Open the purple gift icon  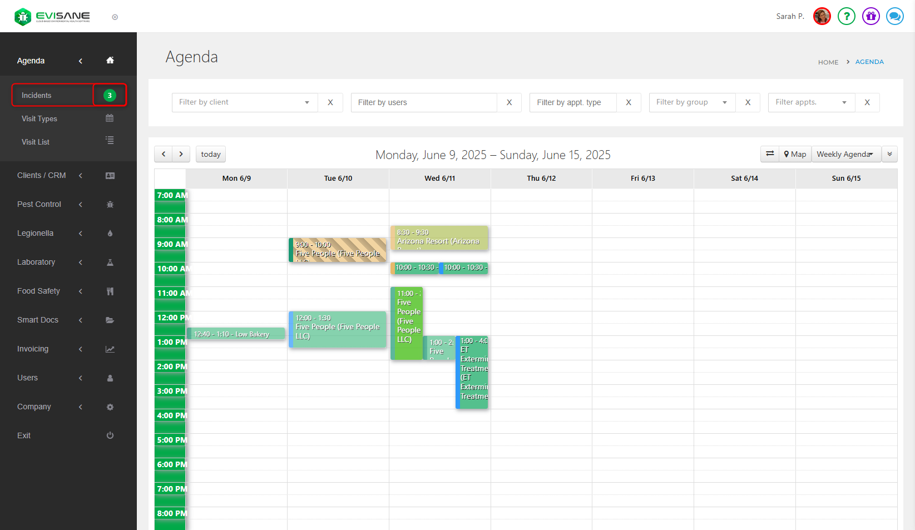[871, 16]
